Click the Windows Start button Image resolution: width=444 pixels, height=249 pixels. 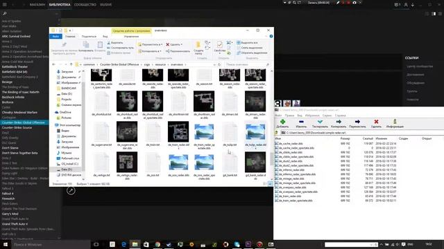5,244
